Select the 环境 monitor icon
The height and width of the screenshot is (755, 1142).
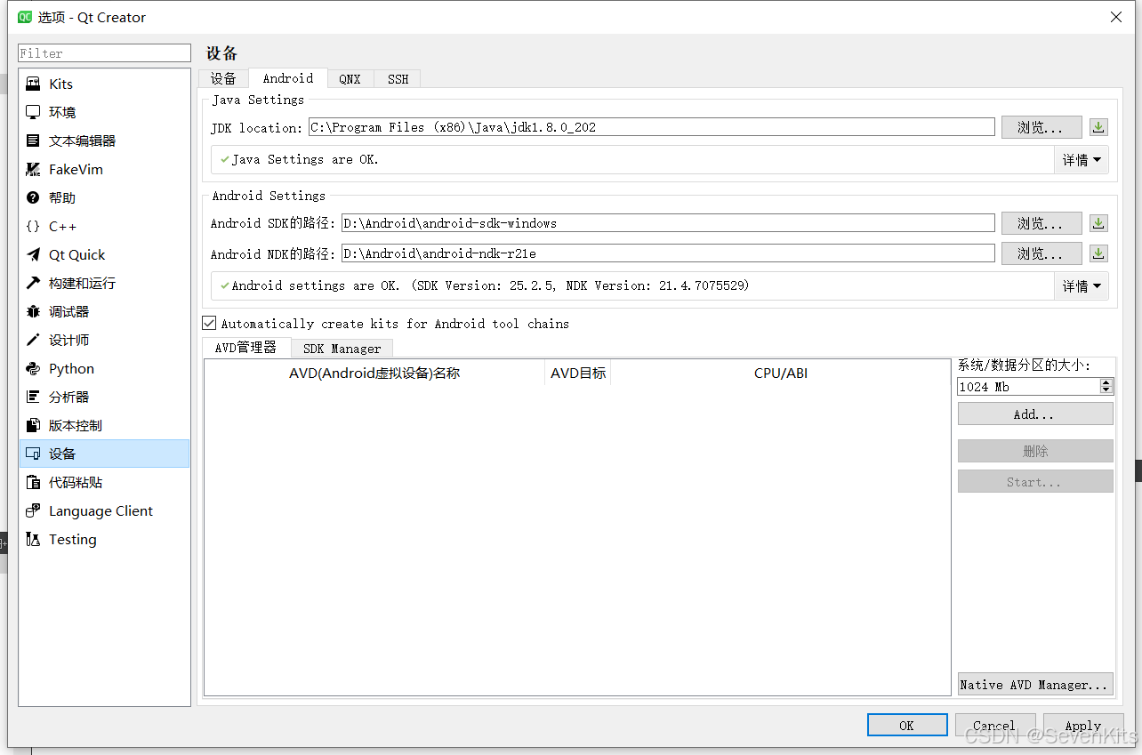[33, 112]
